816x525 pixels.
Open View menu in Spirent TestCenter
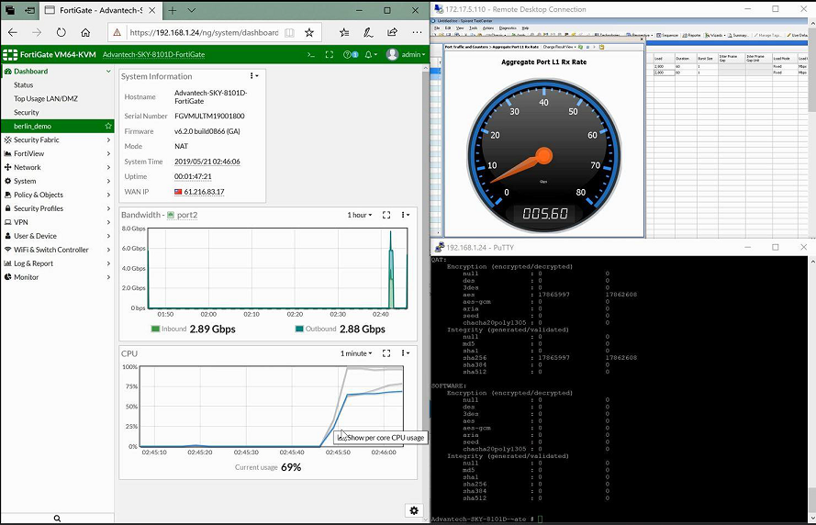pos(460,28)
